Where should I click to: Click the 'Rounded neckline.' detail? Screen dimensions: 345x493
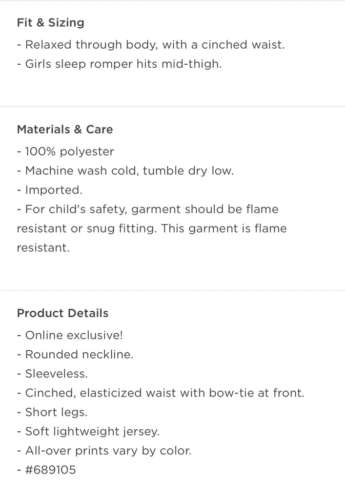[75, 354]
